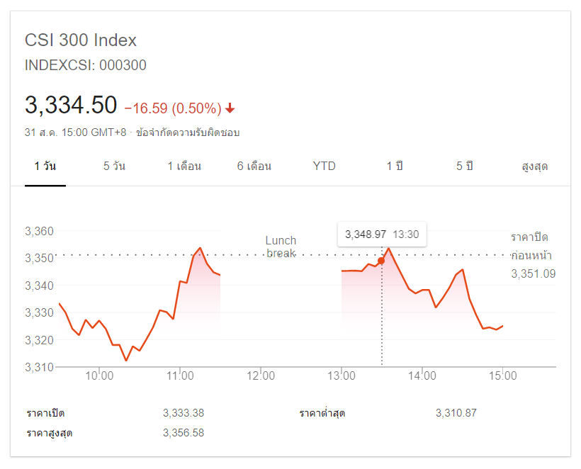Click the red down arrow icon
Screen dimensions: 581x469
click(x=230, y=108)
